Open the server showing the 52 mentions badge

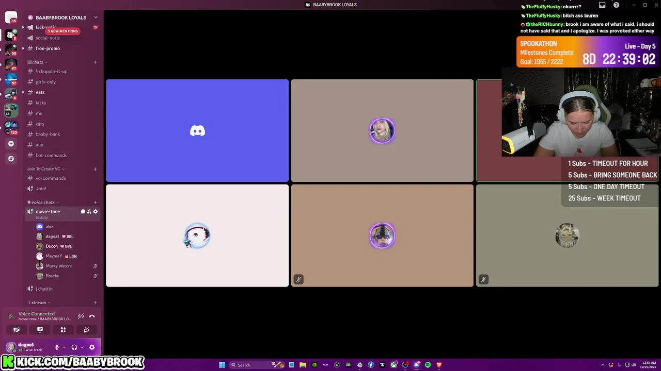coord(11,50)
